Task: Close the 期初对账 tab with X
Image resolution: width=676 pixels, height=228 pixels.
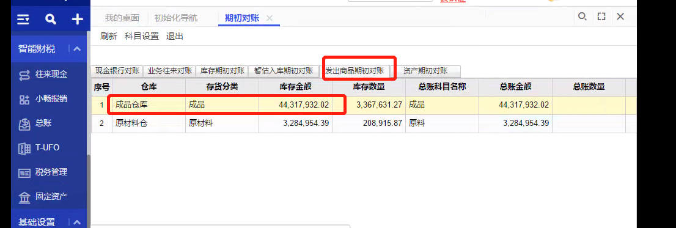Action: tap(270, 18)
